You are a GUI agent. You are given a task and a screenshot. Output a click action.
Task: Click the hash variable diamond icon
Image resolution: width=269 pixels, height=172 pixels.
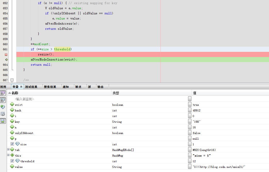(12, 110)
